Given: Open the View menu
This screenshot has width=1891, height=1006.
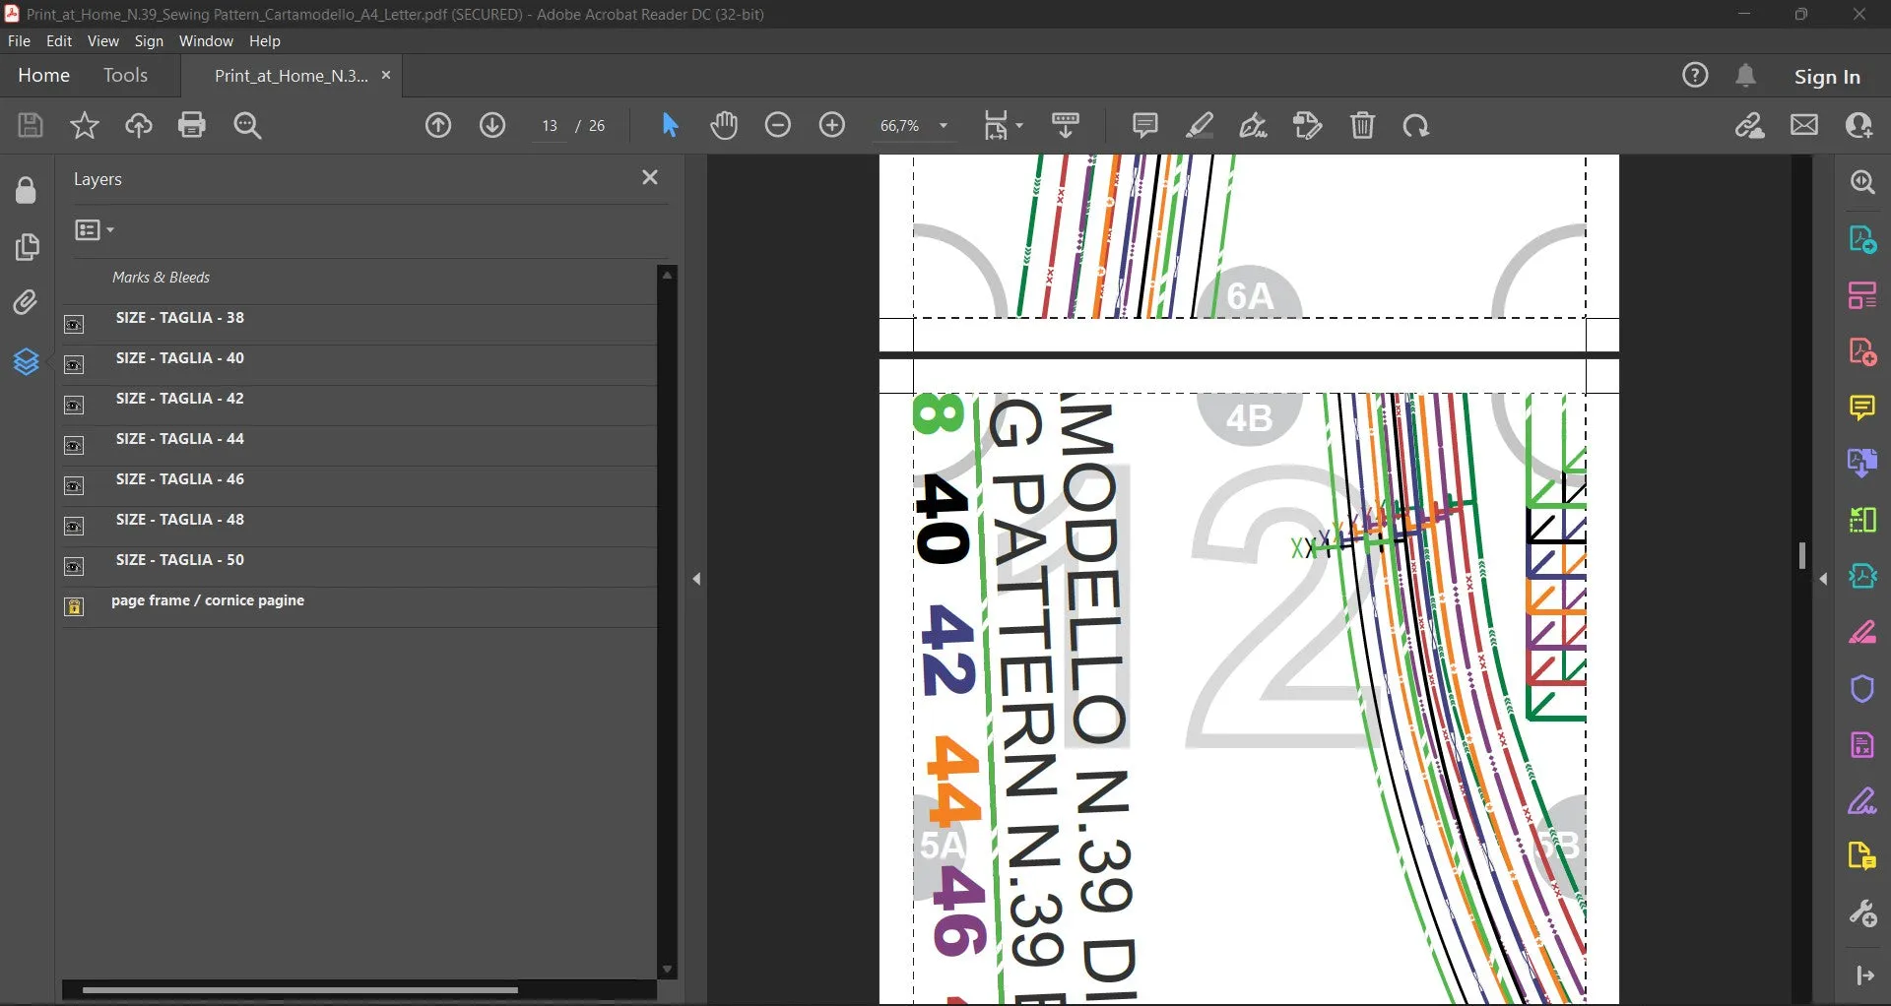Looking at the screenshot, I should (x=102, y=41).
